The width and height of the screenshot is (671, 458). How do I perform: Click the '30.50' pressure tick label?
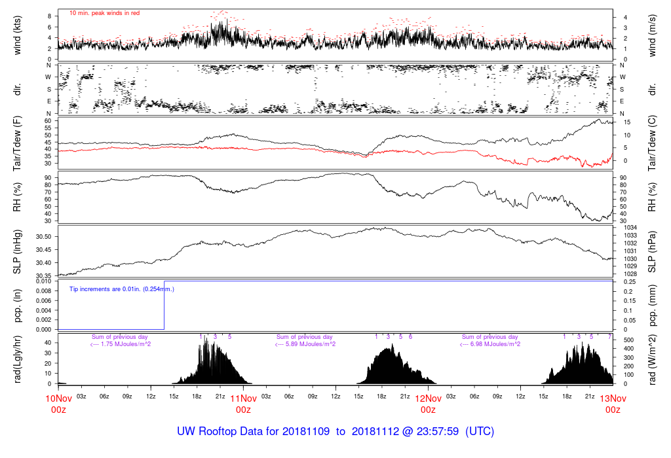pos(44,237)
